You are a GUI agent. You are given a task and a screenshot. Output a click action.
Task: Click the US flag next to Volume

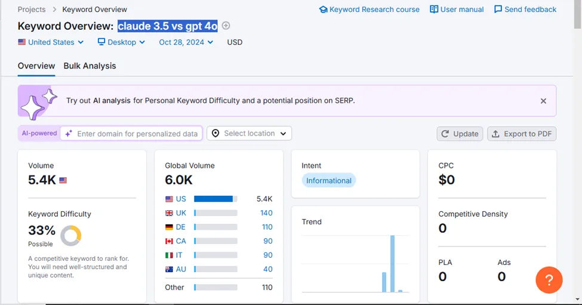pos(63,180)
